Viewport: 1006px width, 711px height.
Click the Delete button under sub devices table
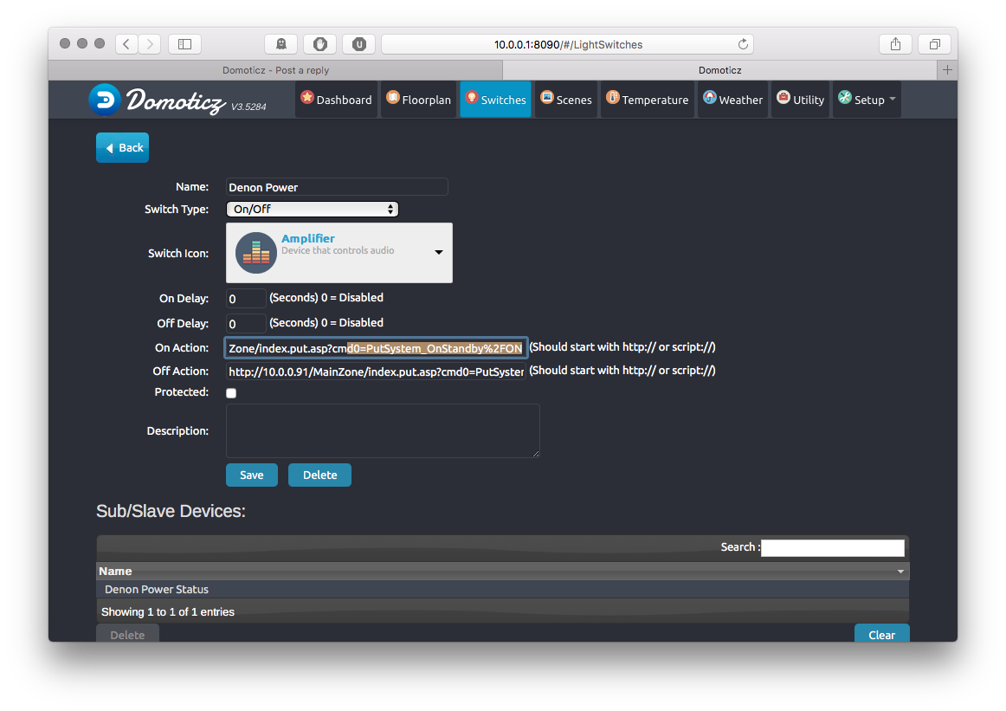coord(127,633)
